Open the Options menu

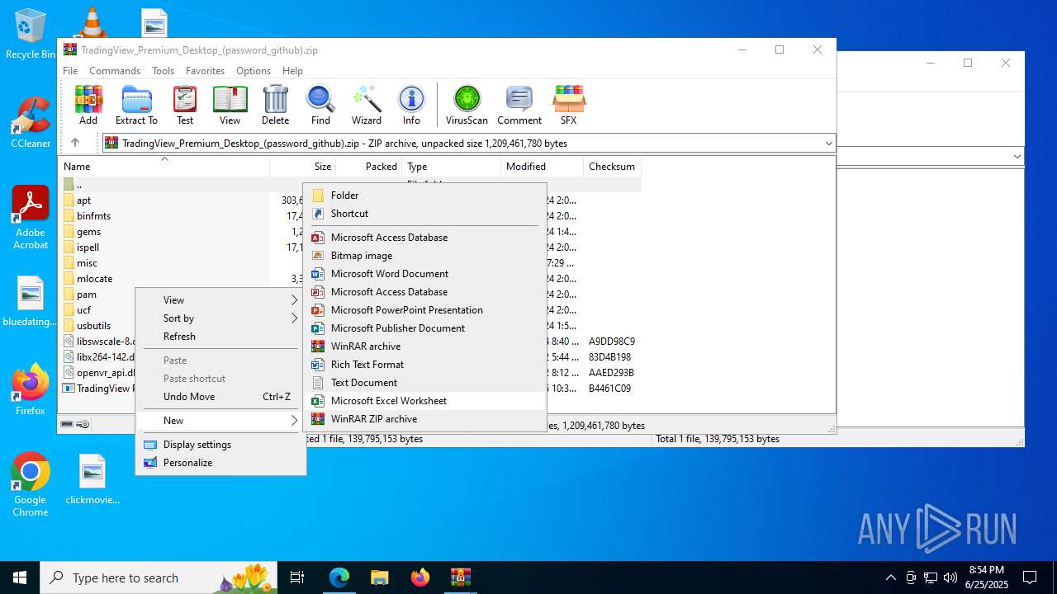254,71
